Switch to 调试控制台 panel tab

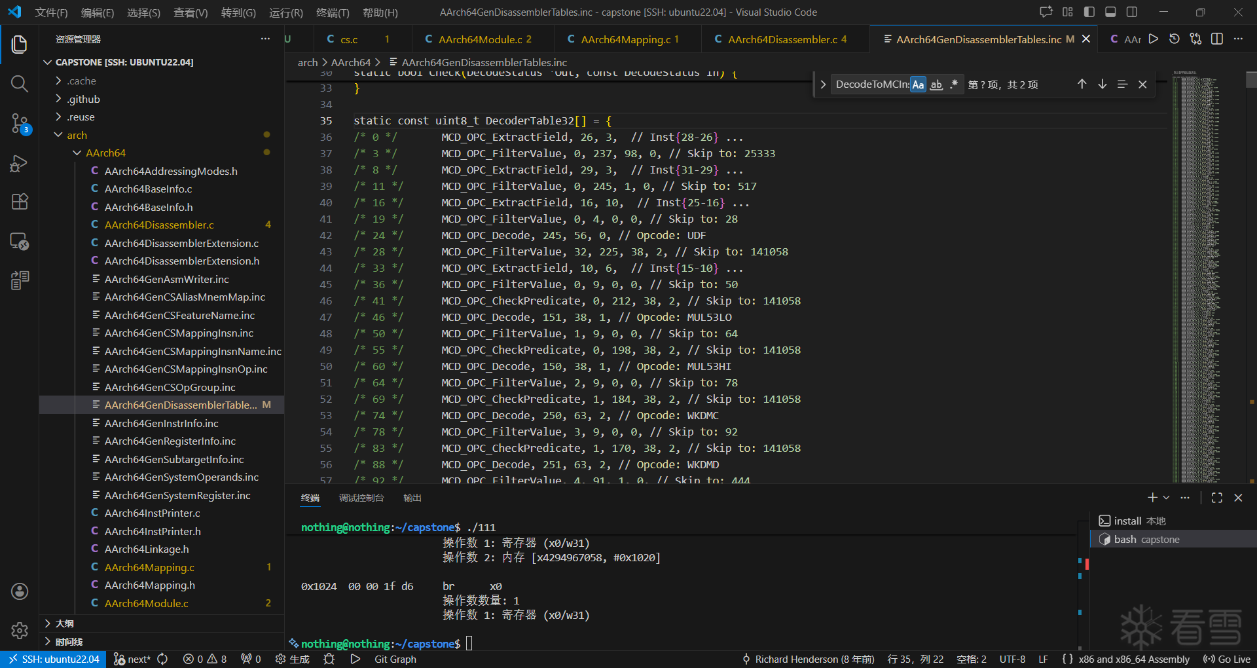(x=361, y=498)
